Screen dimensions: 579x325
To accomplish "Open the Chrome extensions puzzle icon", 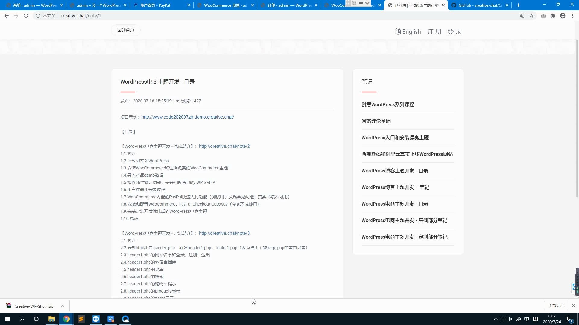I will click(553, 16).
